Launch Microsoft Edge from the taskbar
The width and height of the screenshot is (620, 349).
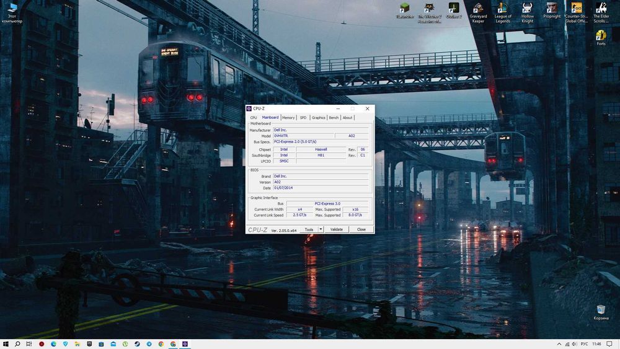[53, 344]
